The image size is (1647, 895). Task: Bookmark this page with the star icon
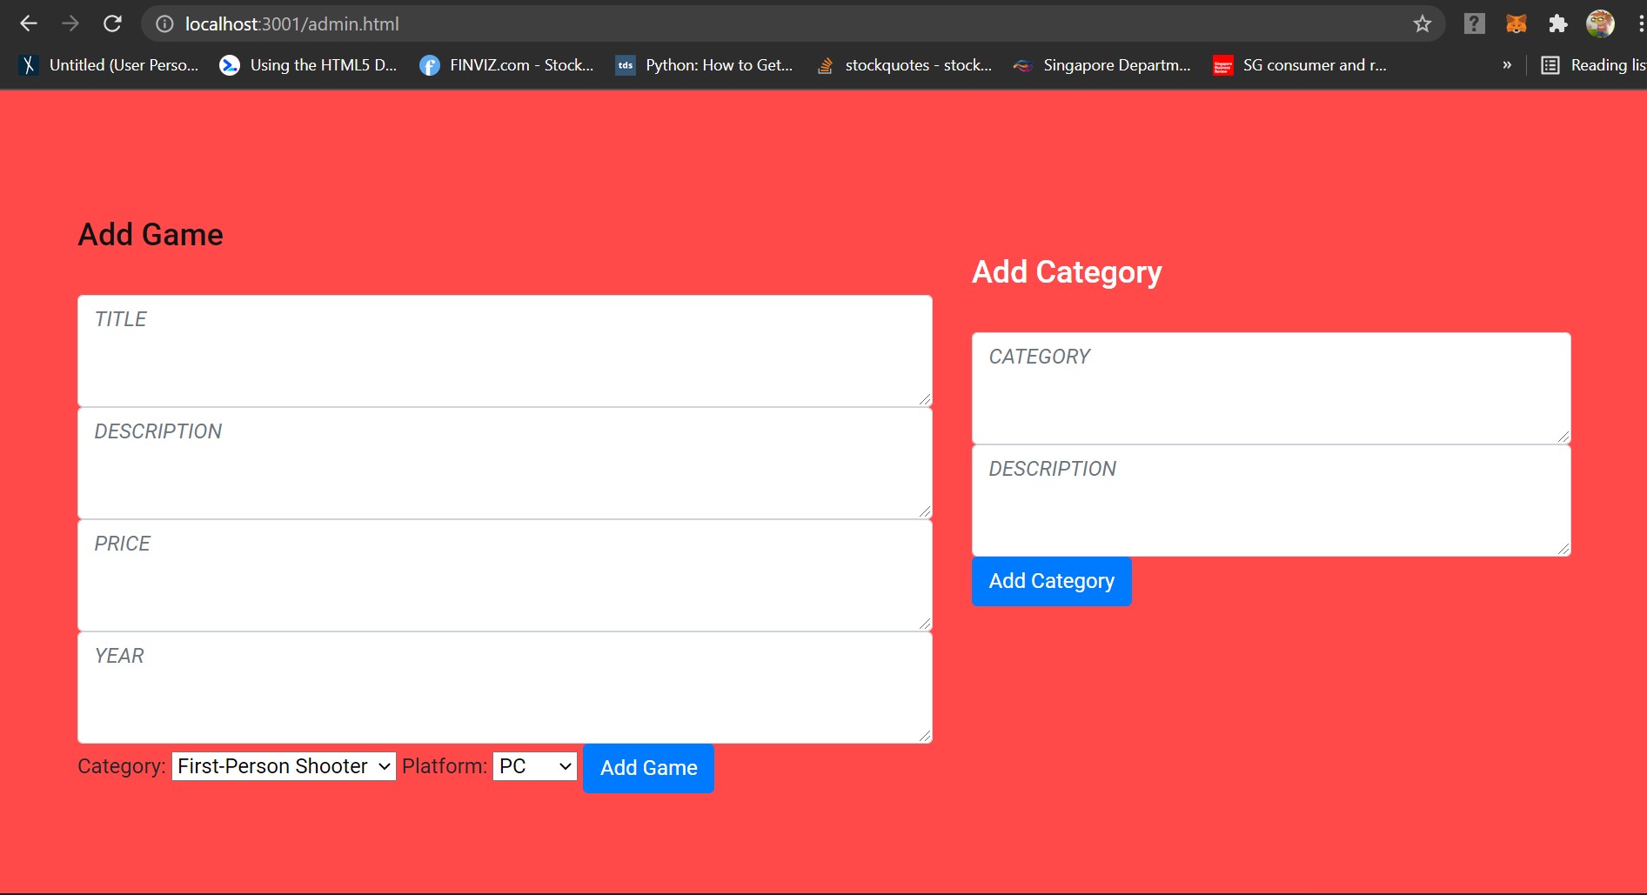tap(1422, 23)
